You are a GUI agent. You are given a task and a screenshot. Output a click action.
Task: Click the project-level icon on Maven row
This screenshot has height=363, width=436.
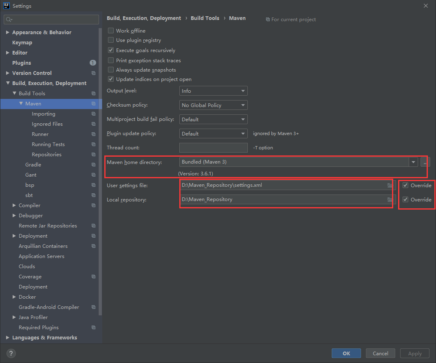(93, 104)
